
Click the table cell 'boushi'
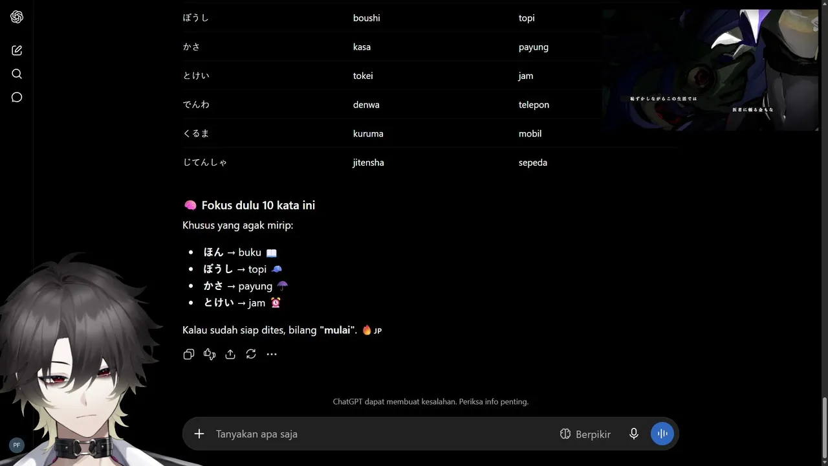click(367, 18)
